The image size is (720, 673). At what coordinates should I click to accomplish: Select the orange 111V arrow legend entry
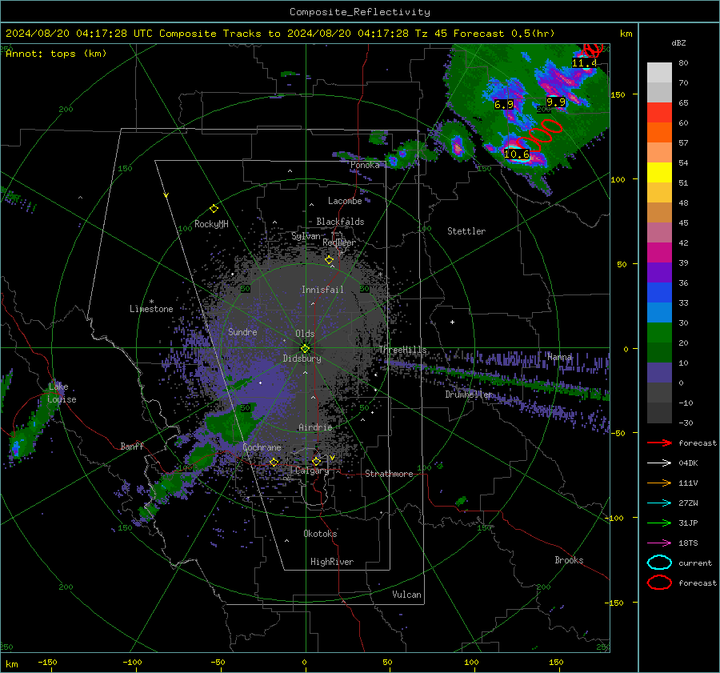[659, 483]
